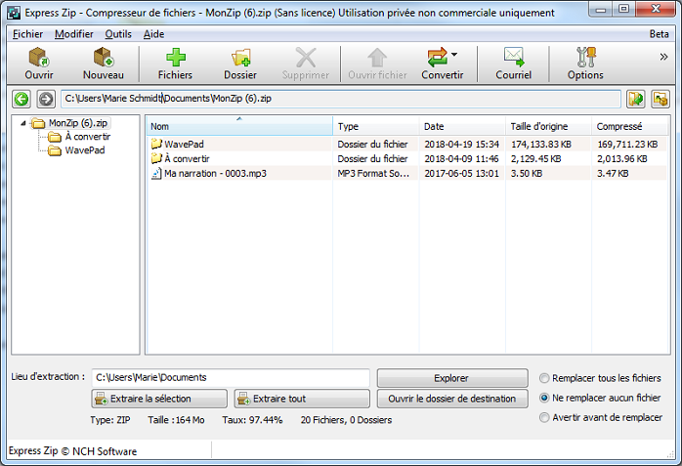Click Extraire la sélection button
Viewport: 682px width, 466px height.
click(x=159, y=399)
